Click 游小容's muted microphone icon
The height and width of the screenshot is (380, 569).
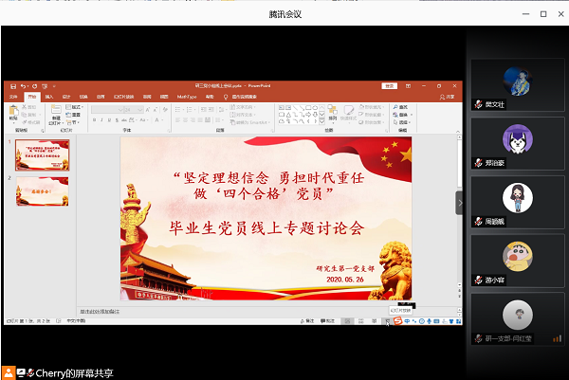(479, 280)
